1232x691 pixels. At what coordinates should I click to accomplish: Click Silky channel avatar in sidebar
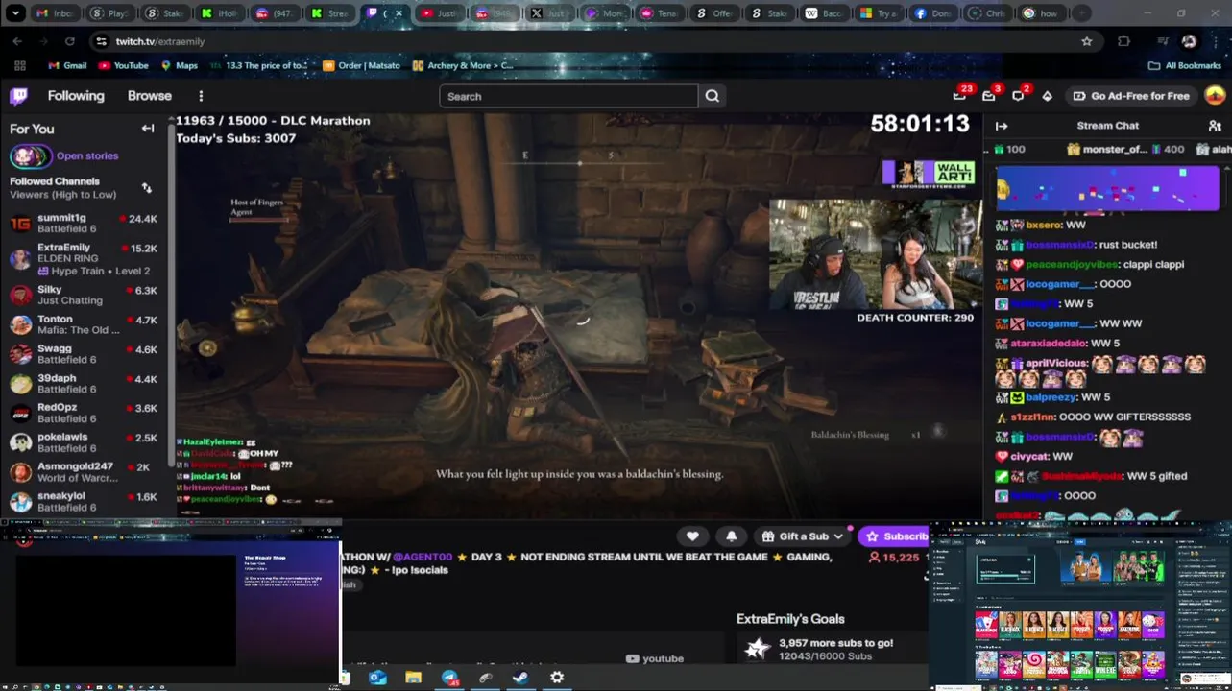pos(20,295)
